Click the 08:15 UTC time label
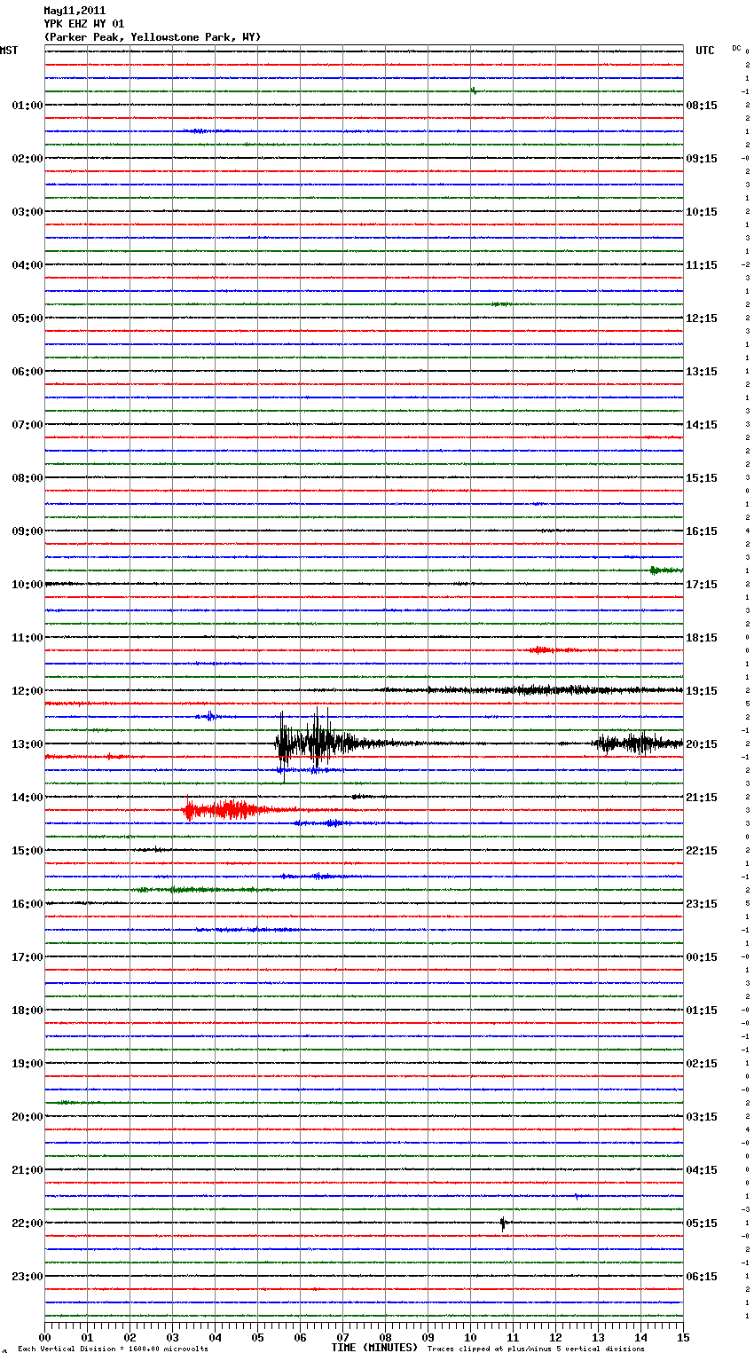 [x=702, y=106]
